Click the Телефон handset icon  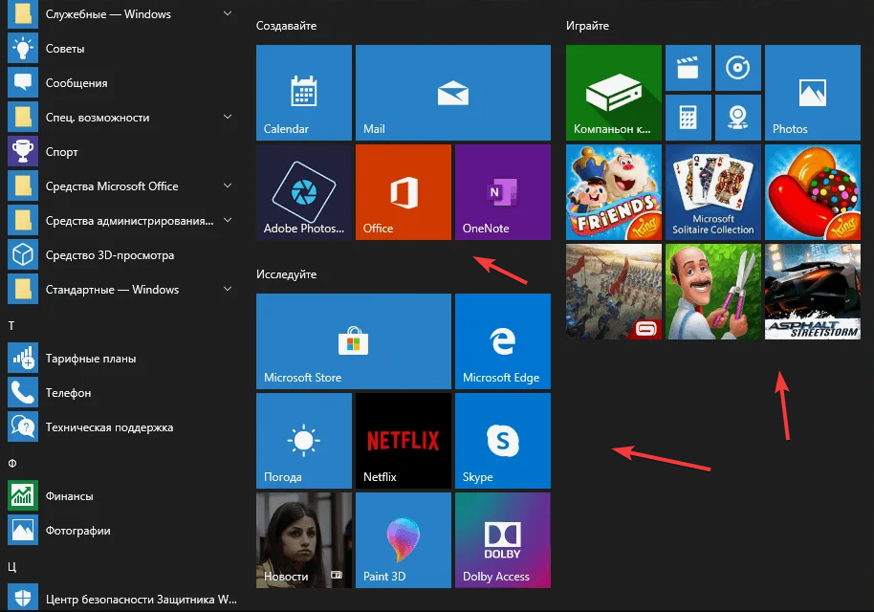coord(23,393)
